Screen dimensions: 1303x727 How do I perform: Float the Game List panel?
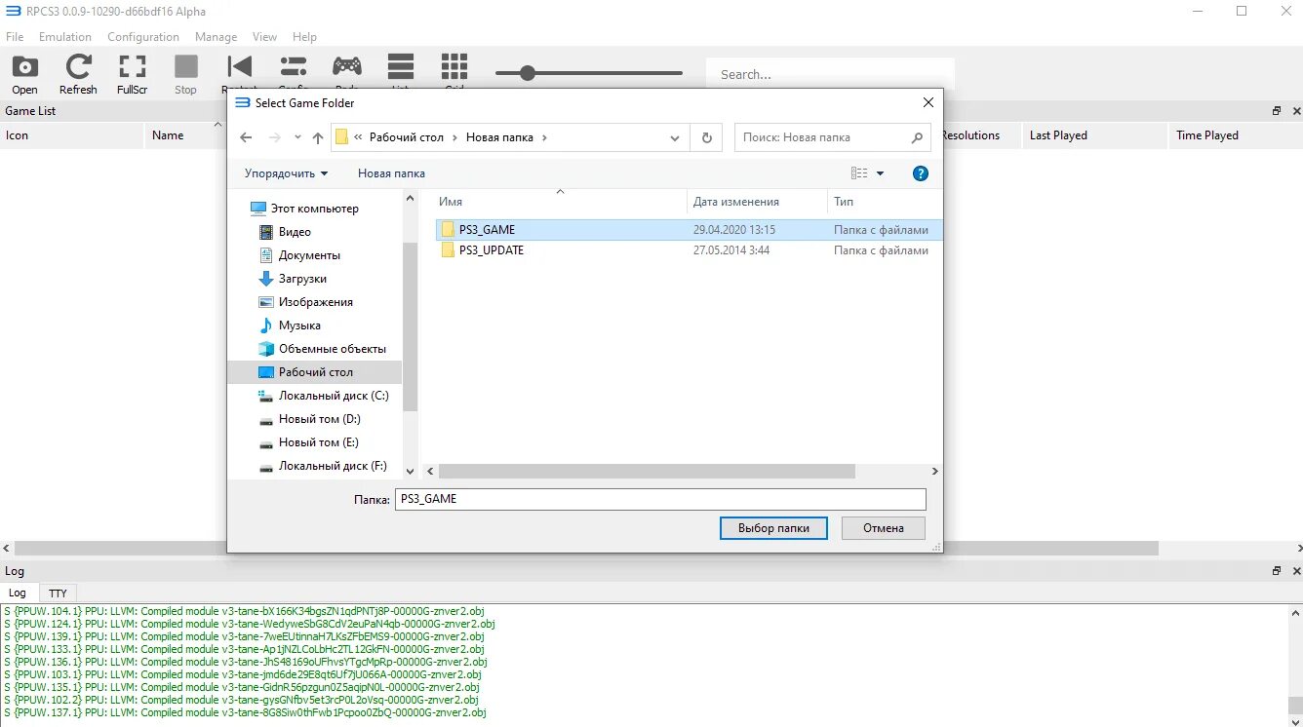click(1277, 111)
